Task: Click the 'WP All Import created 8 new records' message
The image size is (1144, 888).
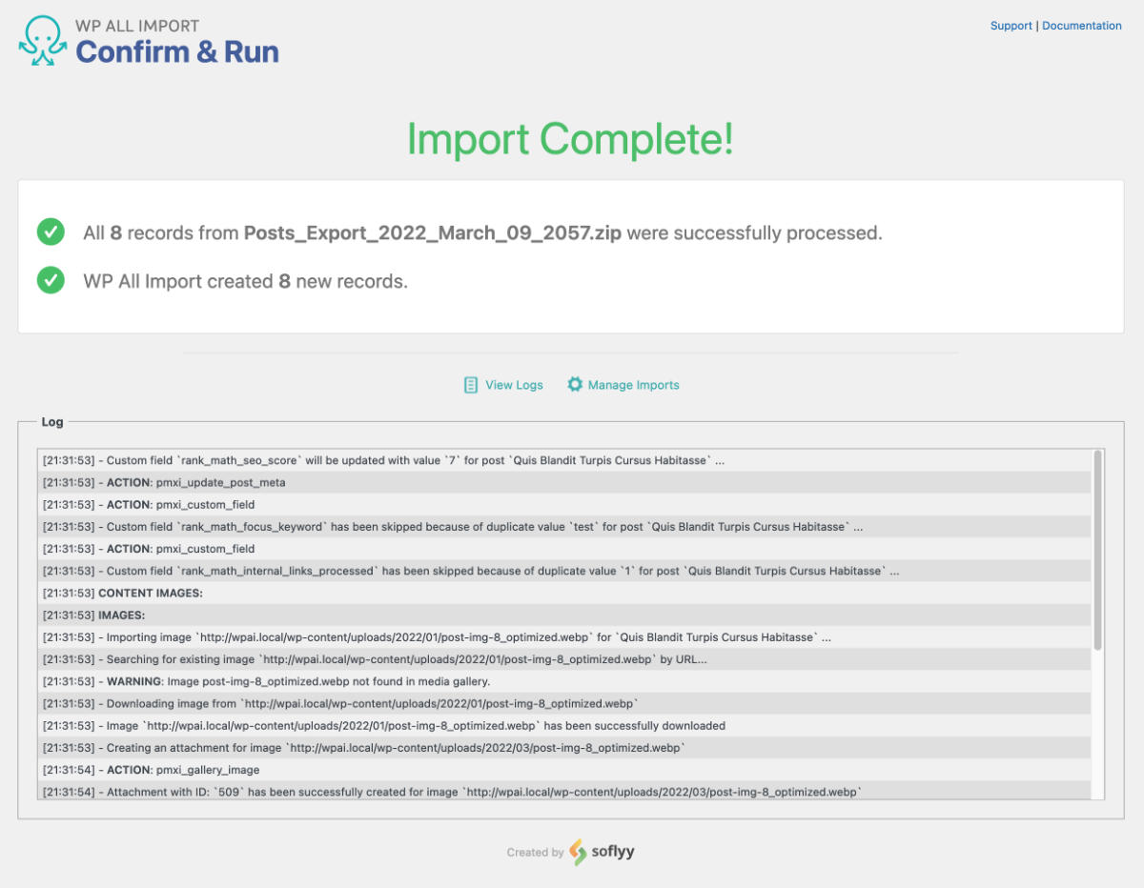Action: tap(246, 282)
